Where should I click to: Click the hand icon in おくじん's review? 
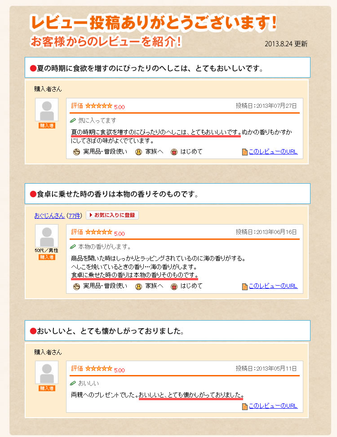coord(76,287)
